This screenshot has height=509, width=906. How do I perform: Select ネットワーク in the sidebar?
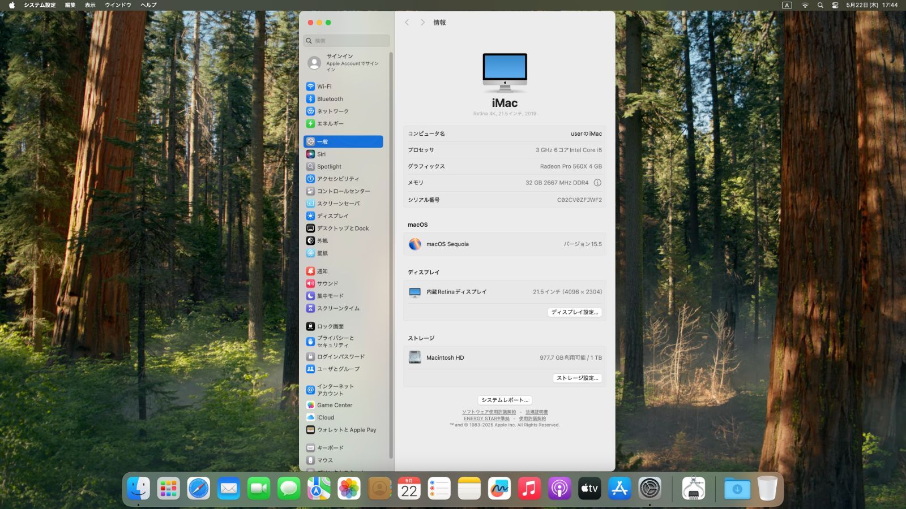click(x=343, y=111)
